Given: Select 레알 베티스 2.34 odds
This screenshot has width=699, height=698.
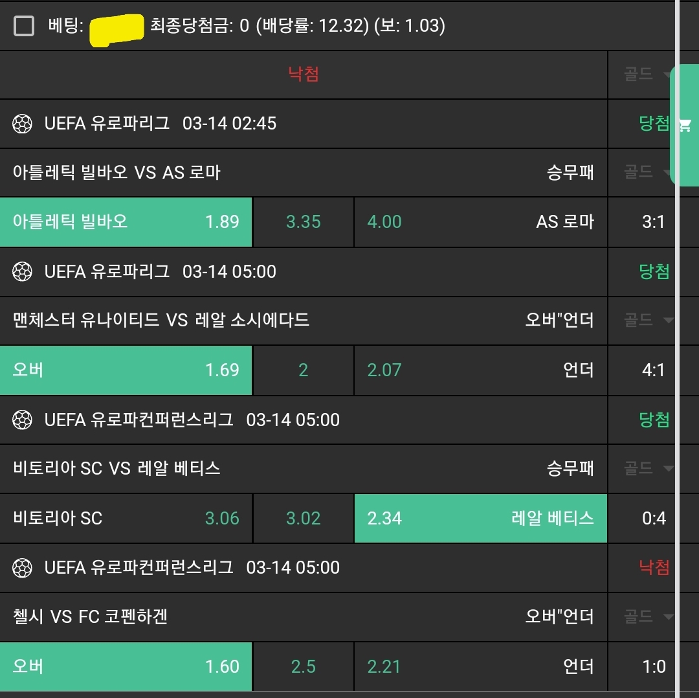Looking at the screenshot, I should coord(480,519).
